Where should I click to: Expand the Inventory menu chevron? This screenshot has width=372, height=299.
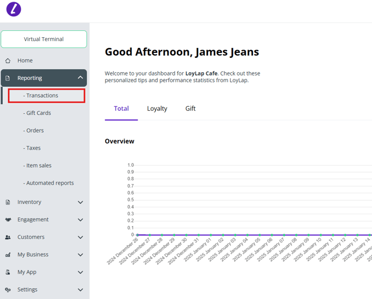(81, 202)
